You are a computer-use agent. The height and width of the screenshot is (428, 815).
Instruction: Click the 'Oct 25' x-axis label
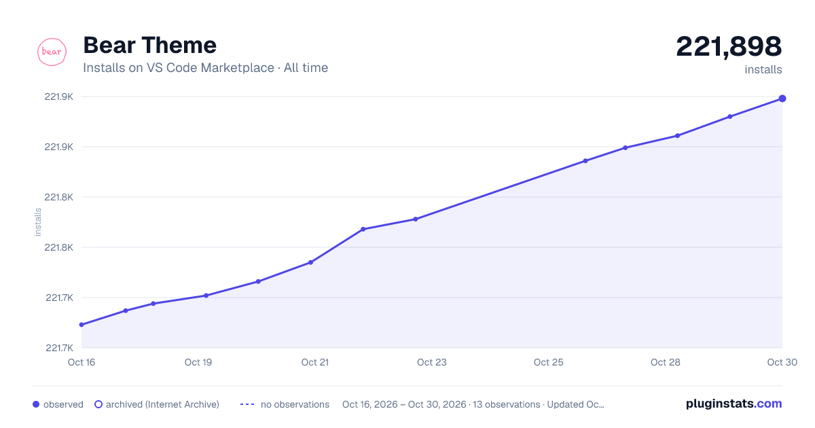coord(549,362)
